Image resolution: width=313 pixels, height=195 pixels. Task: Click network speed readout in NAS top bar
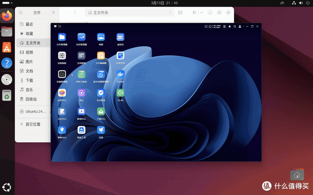tap(217, 26)
